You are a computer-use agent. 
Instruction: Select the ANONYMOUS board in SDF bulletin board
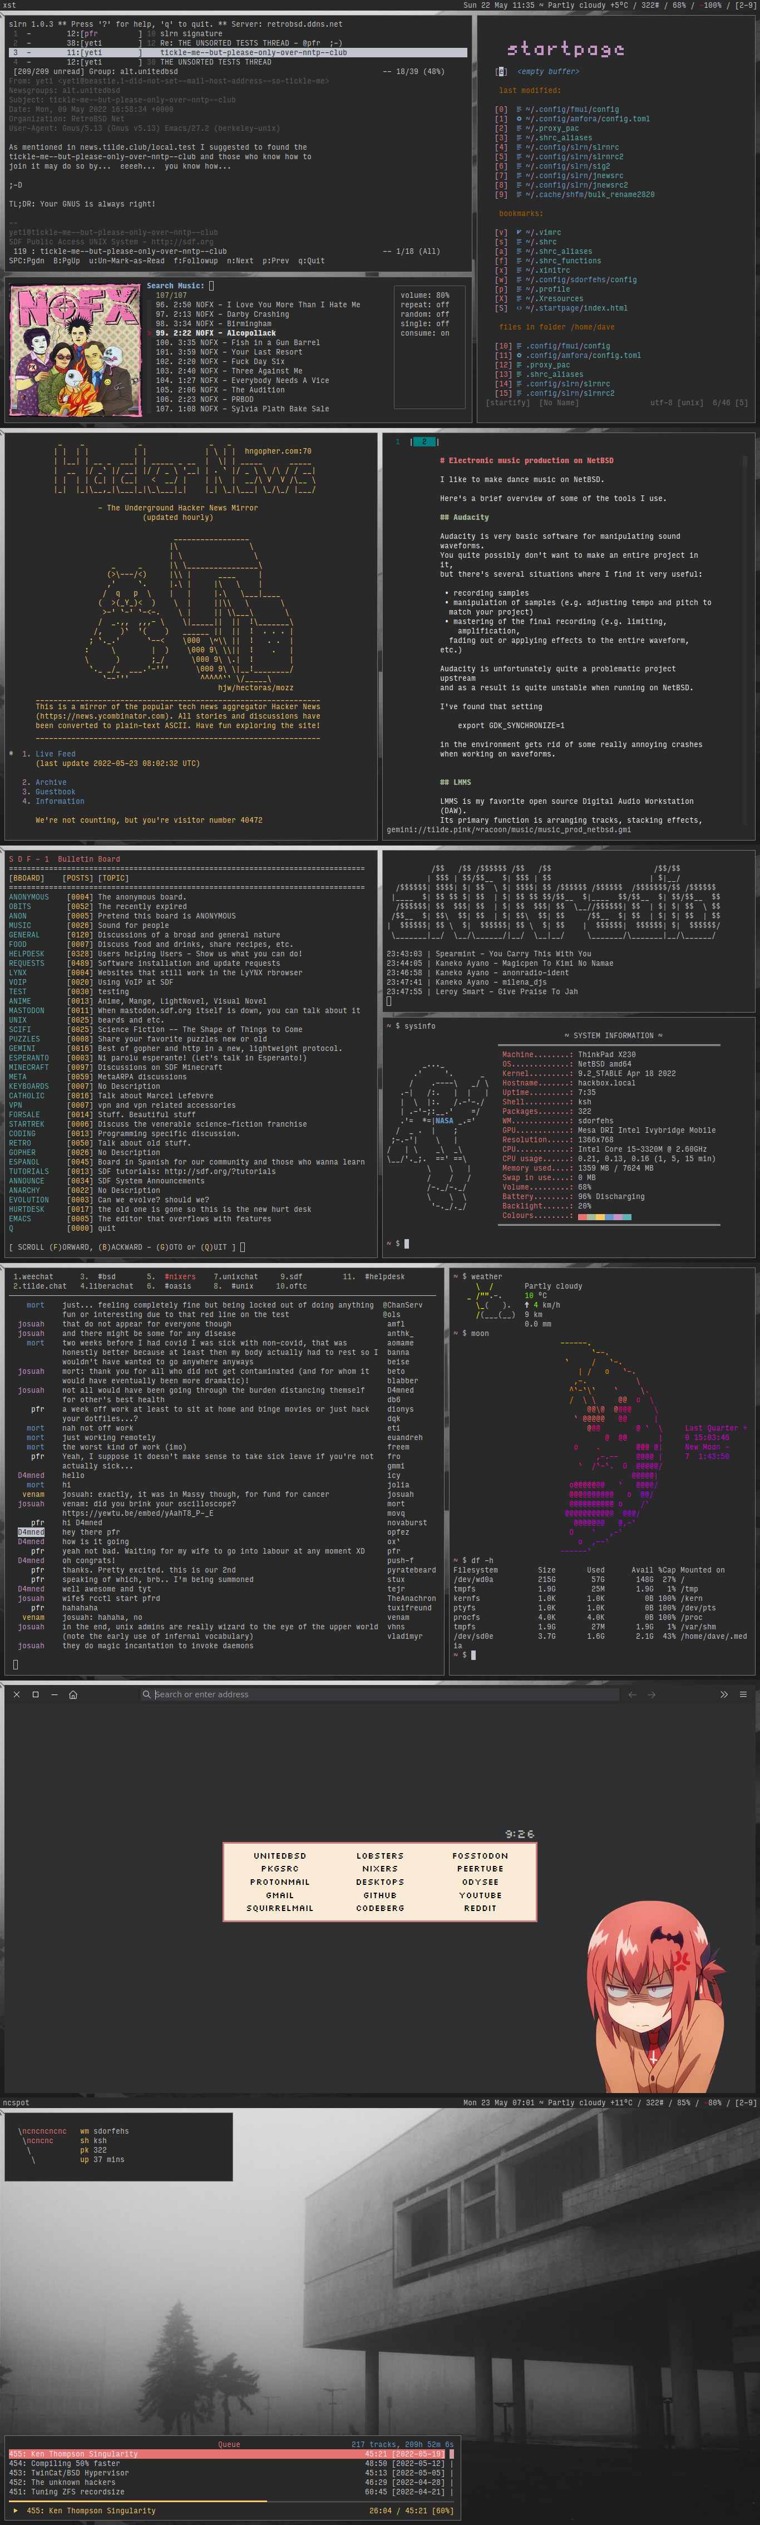pos(28,897)
